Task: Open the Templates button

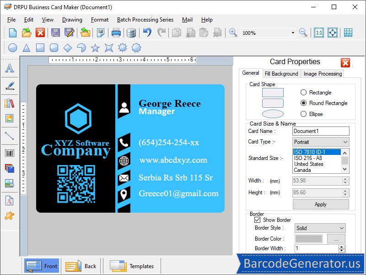Action: click(132, 266)
